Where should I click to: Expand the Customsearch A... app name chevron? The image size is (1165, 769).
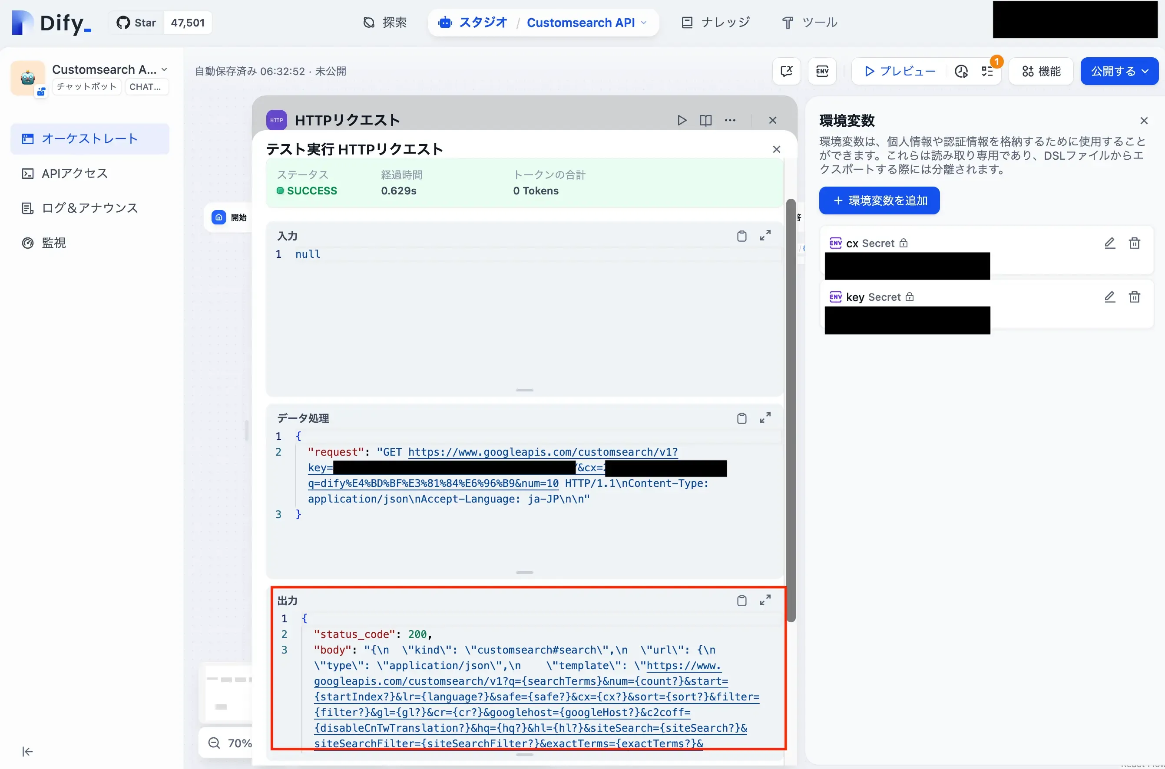tap(164, 69)
